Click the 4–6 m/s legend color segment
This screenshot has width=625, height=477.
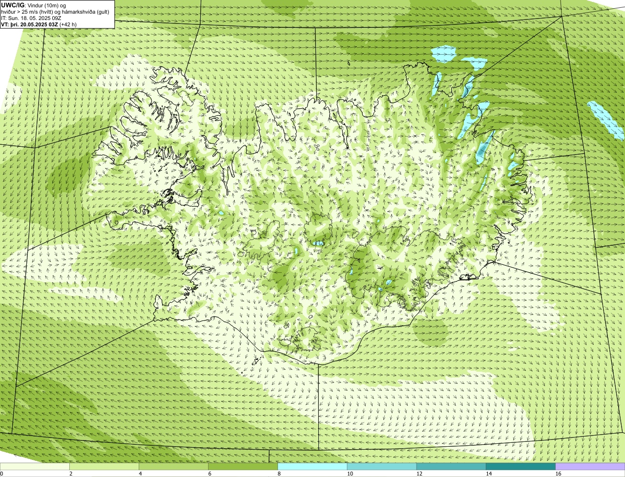point(173,466)
